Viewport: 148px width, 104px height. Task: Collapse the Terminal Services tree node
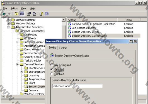point(17,64)
